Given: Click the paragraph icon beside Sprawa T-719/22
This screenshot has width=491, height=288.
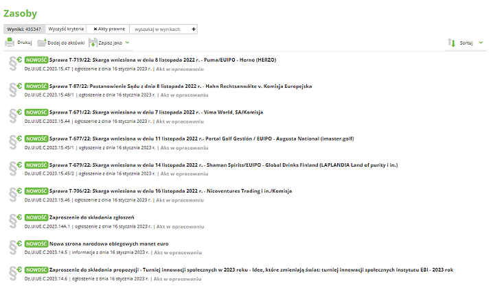Looking at the screenshot, I should click(12, 64).
